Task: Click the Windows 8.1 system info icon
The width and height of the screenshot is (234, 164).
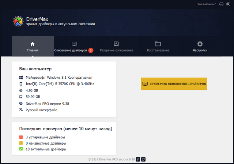Action: [x=21, y=78]
